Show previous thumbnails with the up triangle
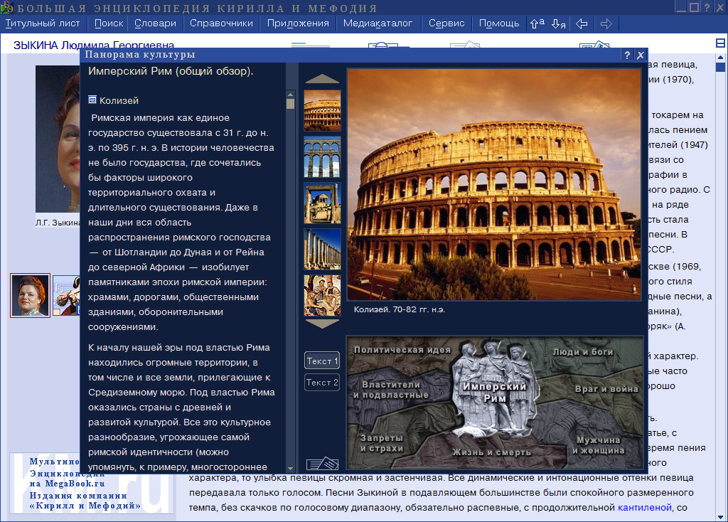This screenshot has width=728, height=522. click(x=322, y=79)
